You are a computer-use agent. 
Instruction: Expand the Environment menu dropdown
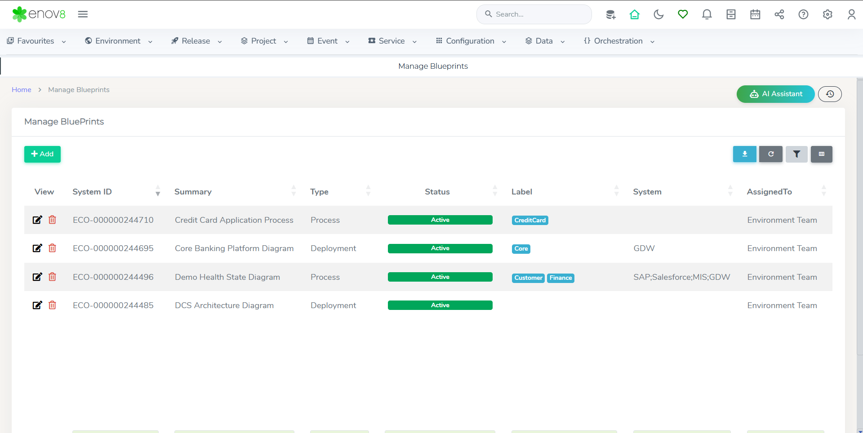(x=119, y=41)
